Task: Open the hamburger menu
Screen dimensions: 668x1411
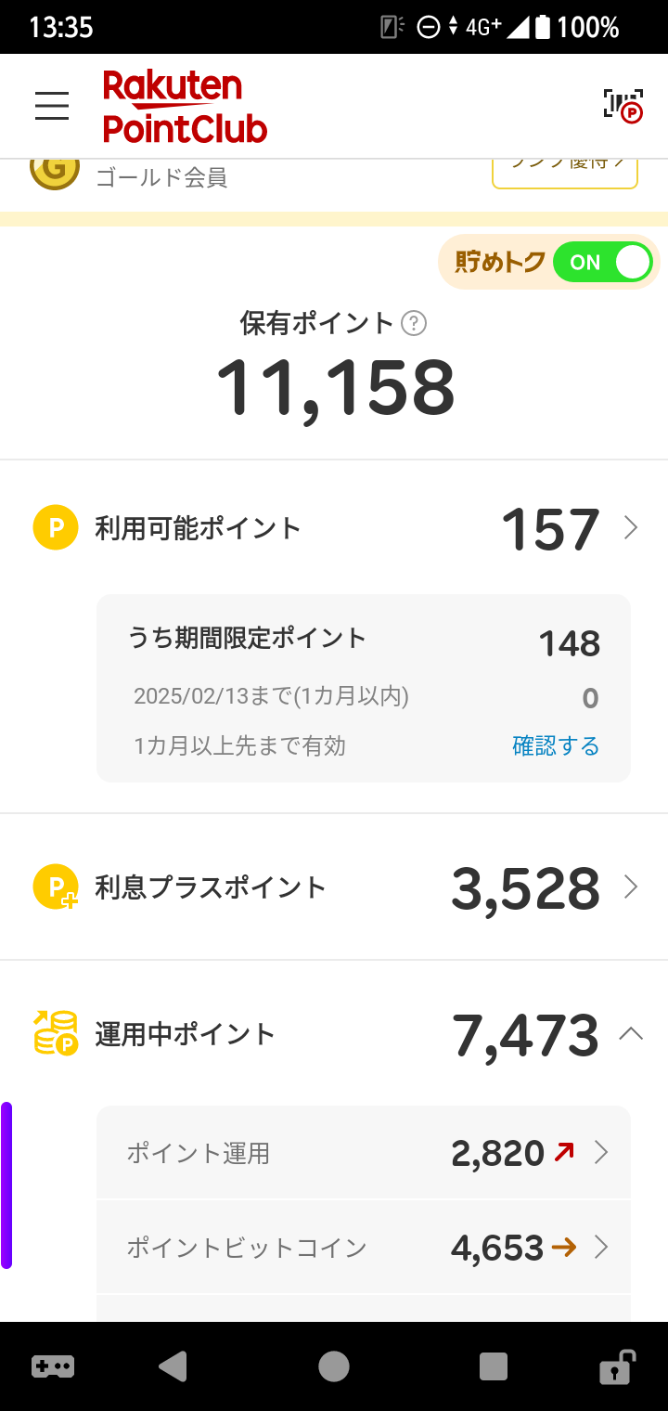Action: point(52,106)
